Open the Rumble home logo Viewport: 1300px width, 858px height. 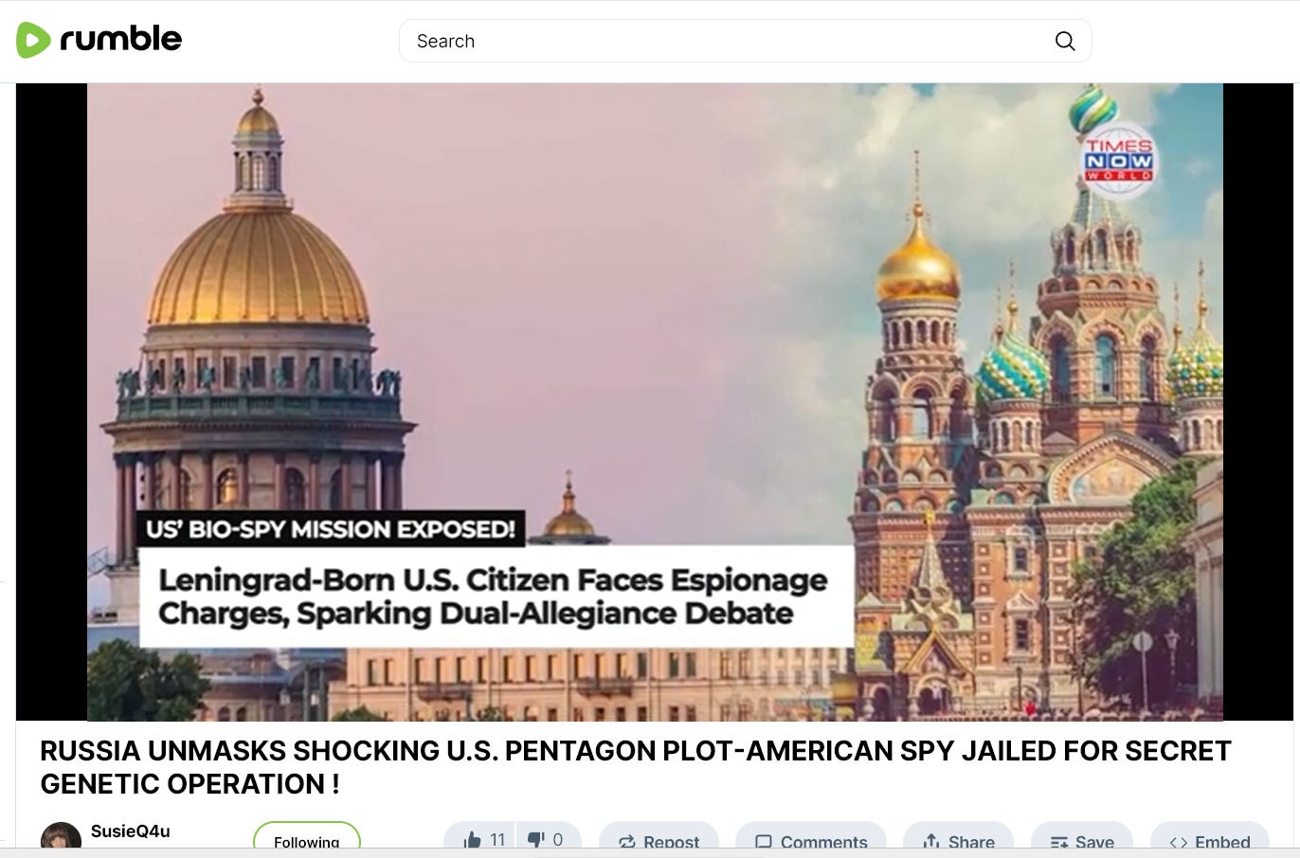point(99,40)
